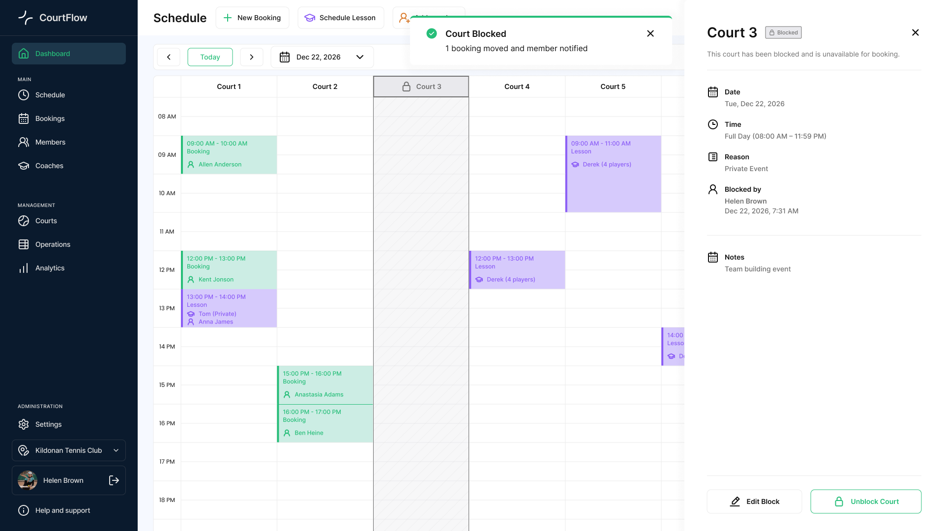Viewport: 944px width, 531px height.
Task: Click the Reason document icon in panel
Action: pos(713,157)
